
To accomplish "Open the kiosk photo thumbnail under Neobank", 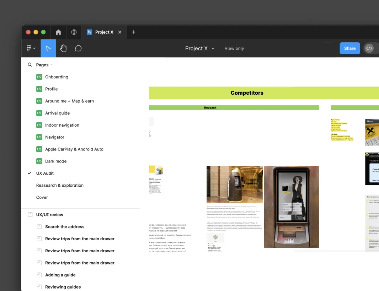I will click(234, 184).
